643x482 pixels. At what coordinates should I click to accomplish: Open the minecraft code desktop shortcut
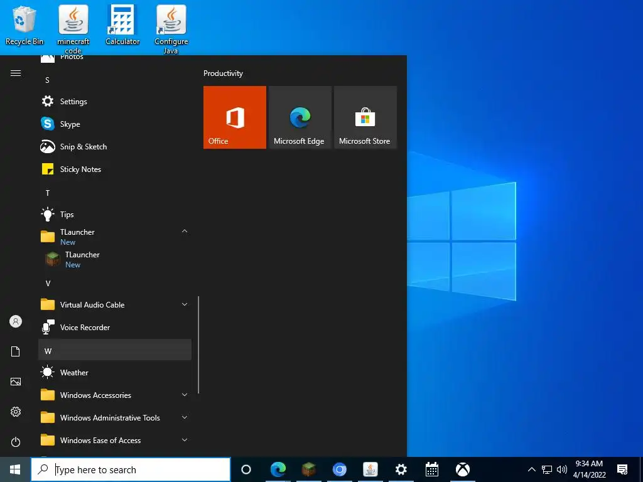tap(73, 29)
